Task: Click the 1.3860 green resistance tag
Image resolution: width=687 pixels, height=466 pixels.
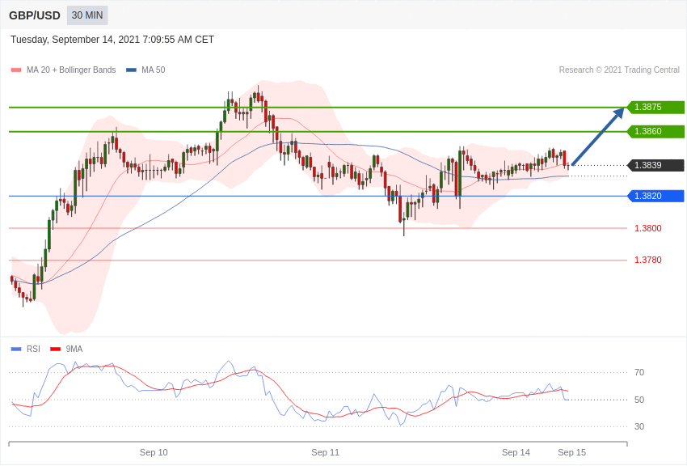Action: (x=656, y=132)
